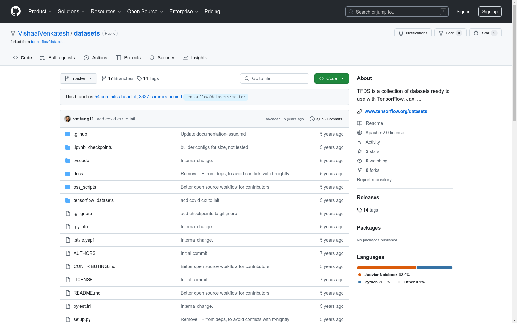Image resolution: width=517 pixels, height=323 pixels.
Task: Open the 54 commits ahead of link
Action: tap(115, 97)
